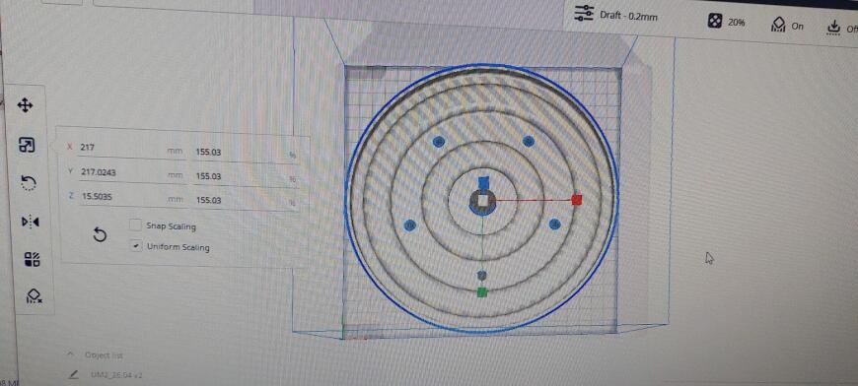The height and width of the screenshot is (386, 858).
Task: Click the adhesion Off indicator
Action: click(x=841, y=28)
